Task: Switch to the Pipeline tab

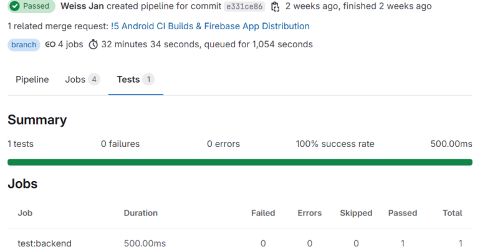Action: 32,80
